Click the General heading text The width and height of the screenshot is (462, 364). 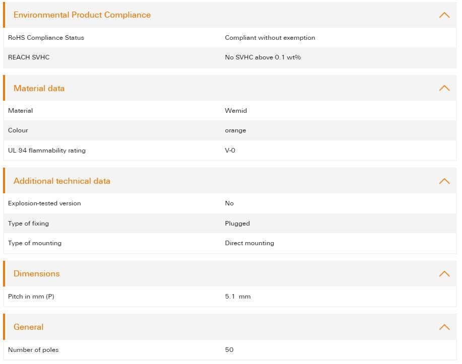click(x=28, y=327)
